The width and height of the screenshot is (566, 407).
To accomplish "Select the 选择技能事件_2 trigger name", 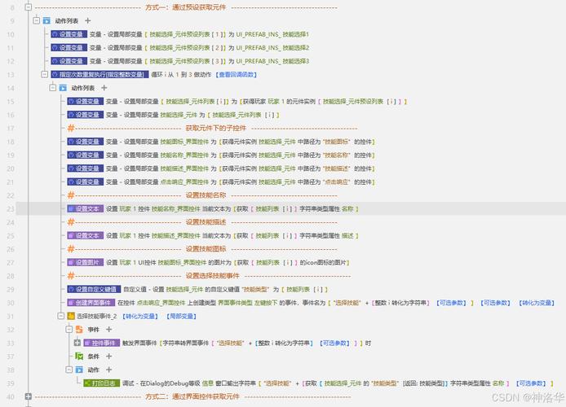I will 97,316.
